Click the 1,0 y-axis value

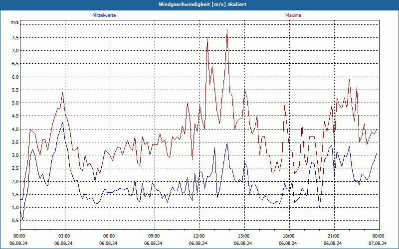[15, 207]
